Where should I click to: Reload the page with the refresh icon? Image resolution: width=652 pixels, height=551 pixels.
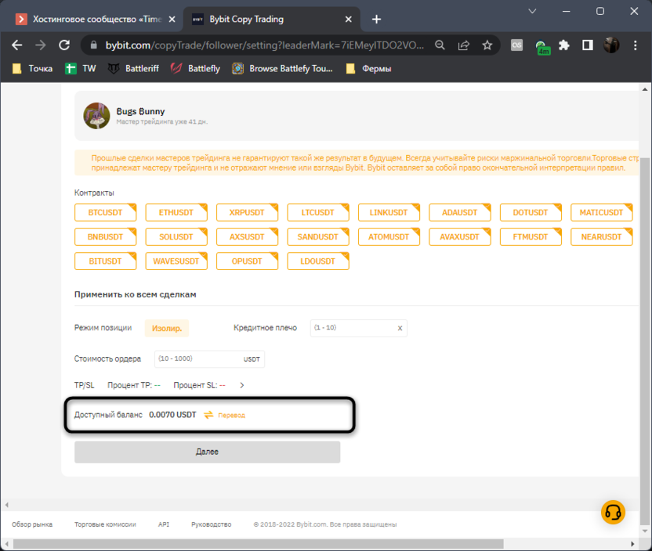[x=64, y=45]
